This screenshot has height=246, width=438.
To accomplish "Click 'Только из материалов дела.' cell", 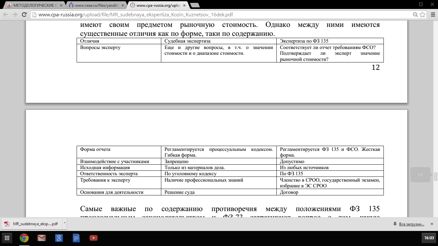I will (x=219, y=168).
